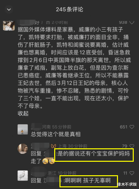Open the Henan commenter's avatar
The width and height of the screenshot is (139, 189).
pyautogui.click(x=23, y=129)
